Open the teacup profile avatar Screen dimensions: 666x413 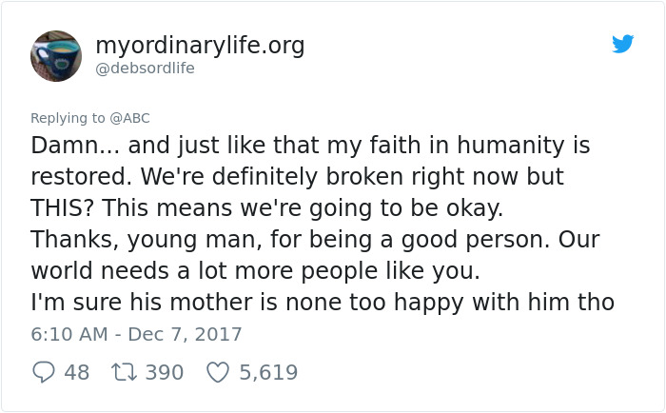56,55
